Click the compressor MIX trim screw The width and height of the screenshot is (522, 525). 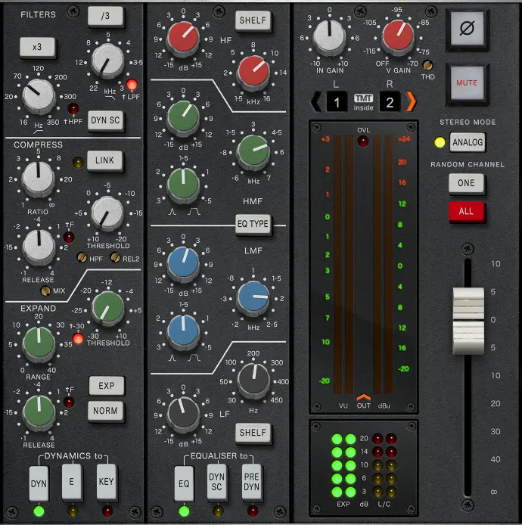[x=46, y=290]
